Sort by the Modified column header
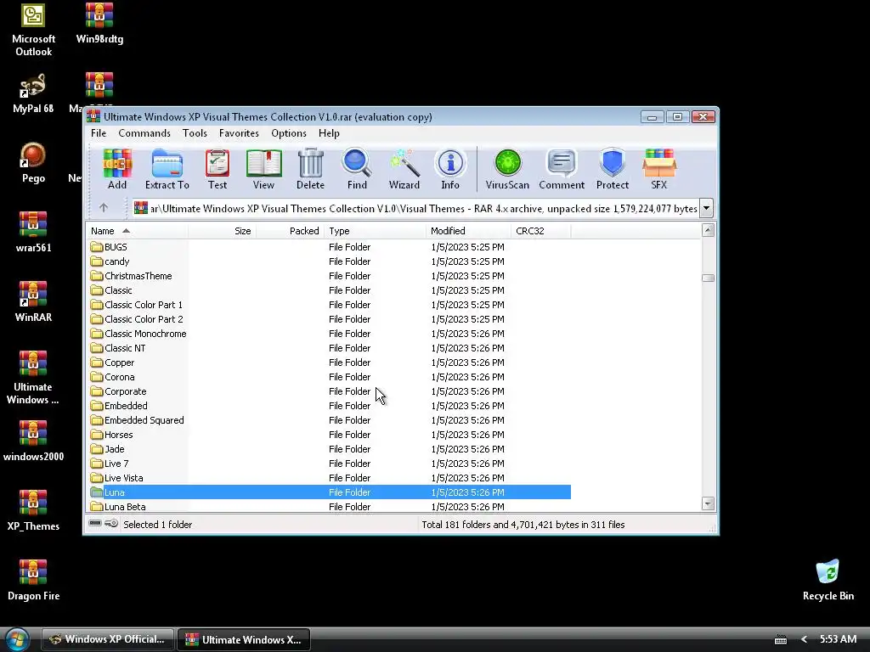 point(468,231)
